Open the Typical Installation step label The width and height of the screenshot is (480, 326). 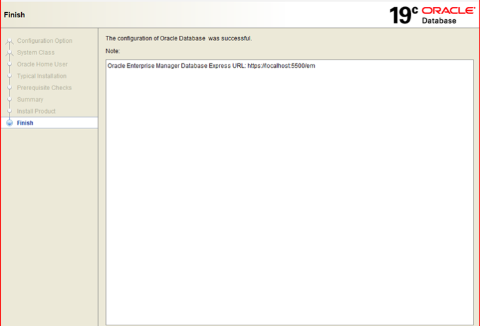coord(41,76)
